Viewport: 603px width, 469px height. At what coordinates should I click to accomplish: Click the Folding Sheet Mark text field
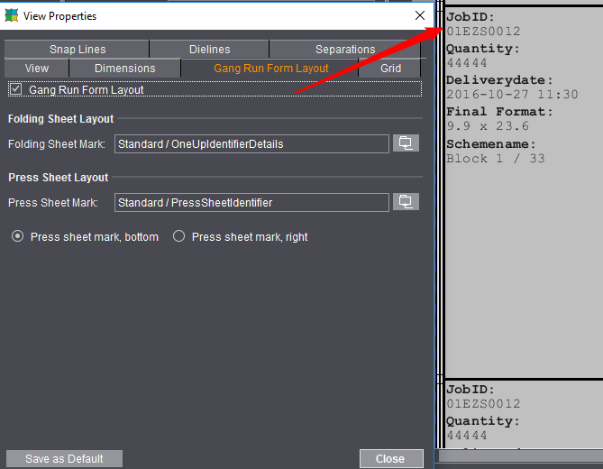(251, 143)
